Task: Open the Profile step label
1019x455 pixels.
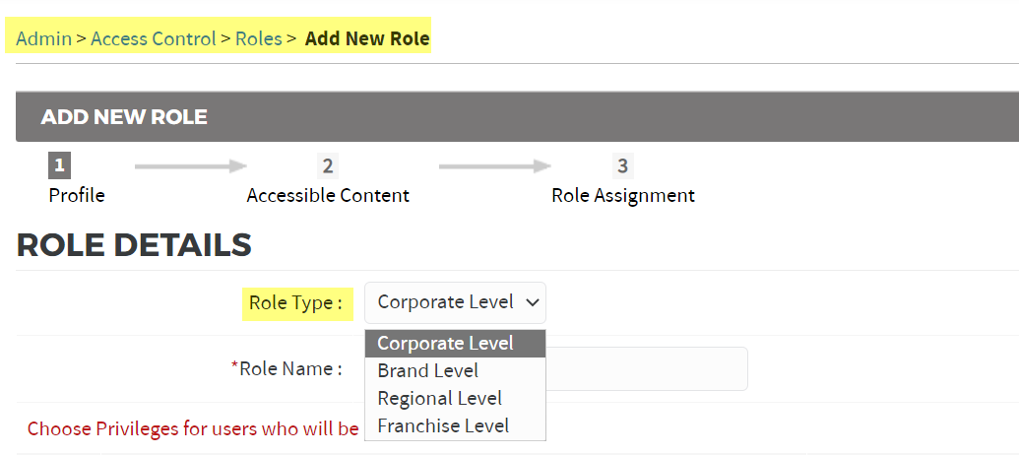Action: pyautogui.click(x=77, y=195)
